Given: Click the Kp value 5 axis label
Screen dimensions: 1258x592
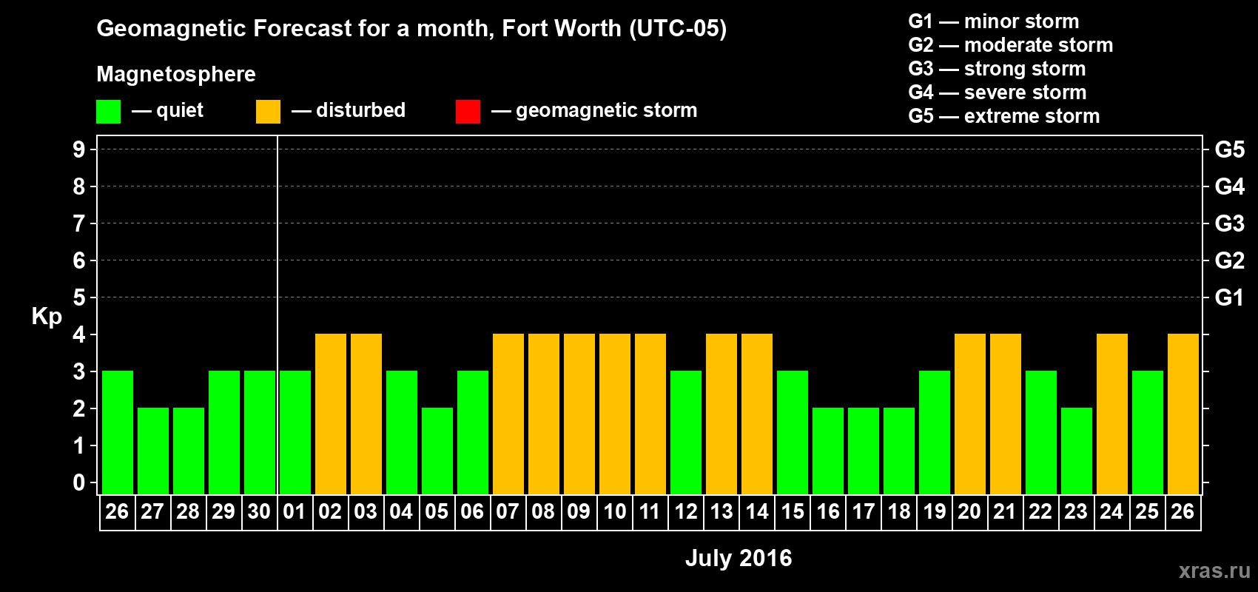Looking at the screenshot, I should click(79, 297).
